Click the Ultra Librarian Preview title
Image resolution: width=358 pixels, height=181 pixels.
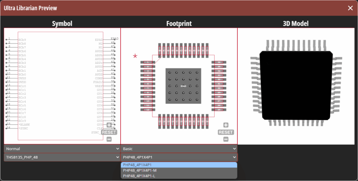(x=30, y=8)
